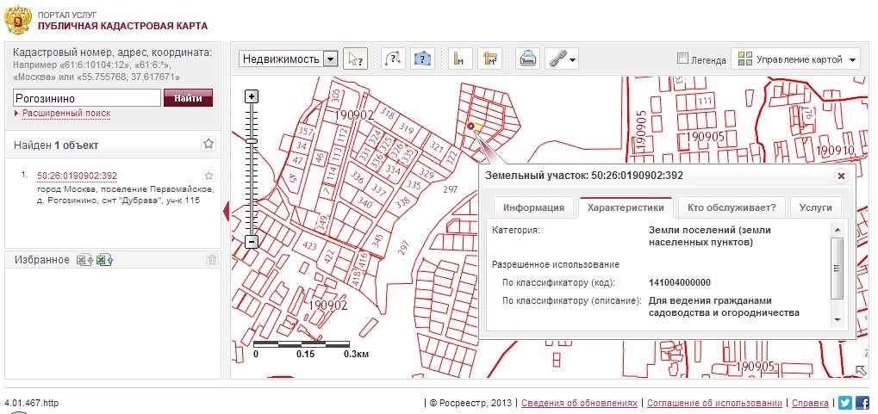Screen dimensions: 878x414
Task: Click the Найти search button
Action: click(x=188, y=98)
